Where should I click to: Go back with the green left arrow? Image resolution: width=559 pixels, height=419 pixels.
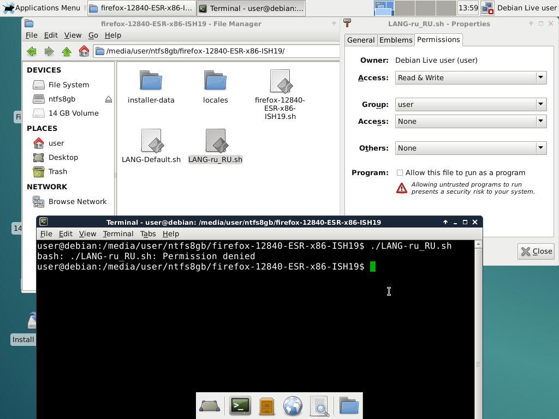pyautogui.click(x=32, y=51)
